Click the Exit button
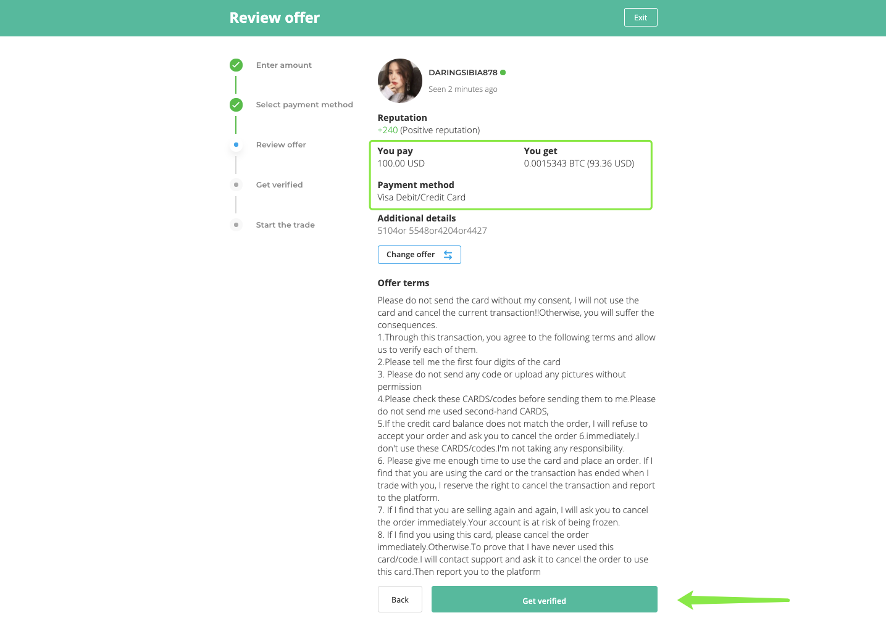This screenshot has height=618, width=886. click(640, 17)
